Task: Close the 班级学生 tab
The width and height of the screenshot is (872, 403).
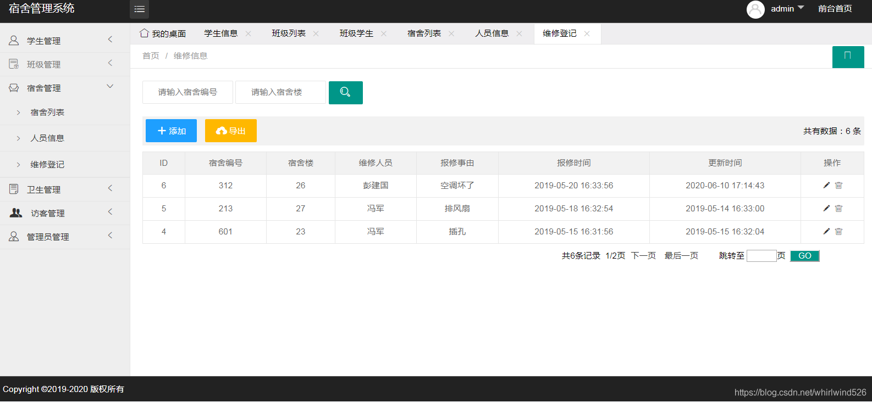Action: tap(384, 33)
